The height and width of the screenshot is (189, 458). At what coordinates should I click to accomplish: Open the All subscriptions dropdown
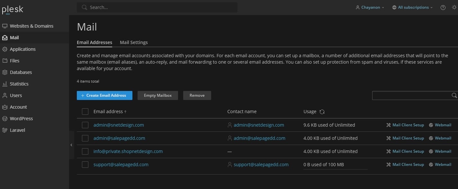[x=412, y=7]
